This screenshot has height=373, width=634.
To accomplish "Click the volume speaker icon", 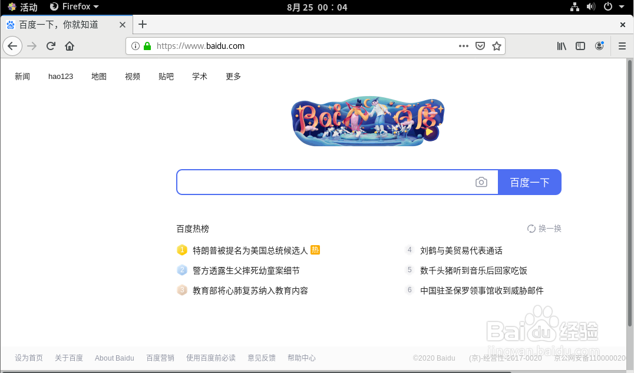I will point(591,7).
